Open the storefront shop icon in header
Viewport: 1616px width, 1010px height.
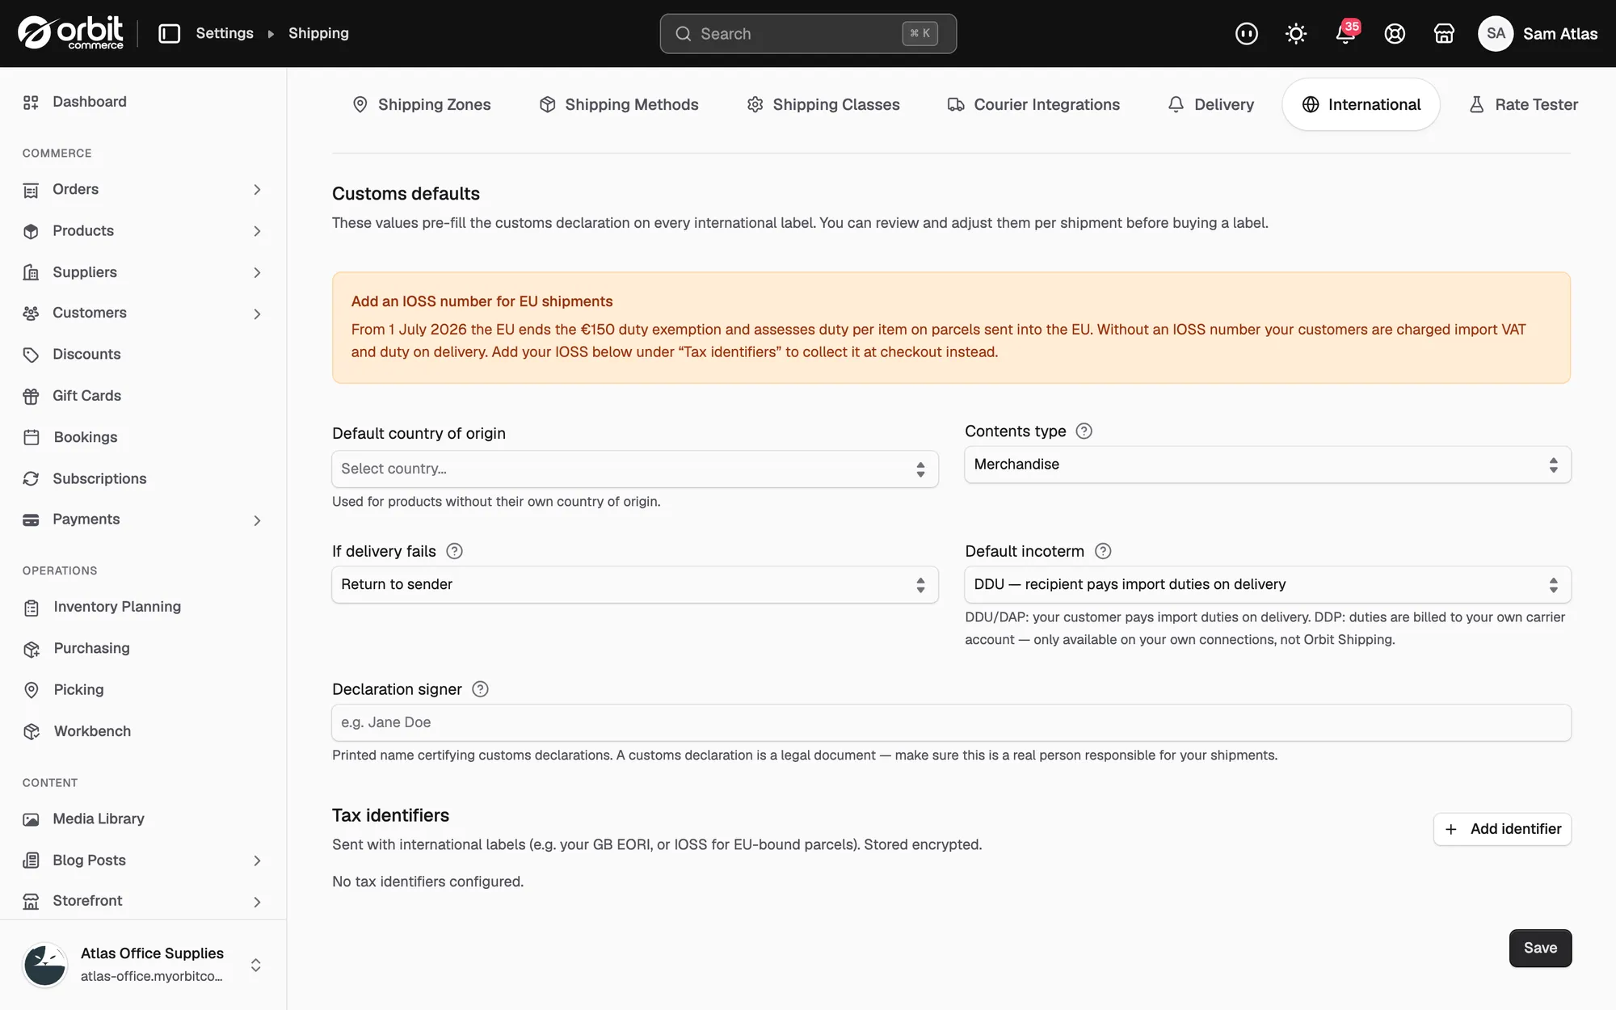1444,33
